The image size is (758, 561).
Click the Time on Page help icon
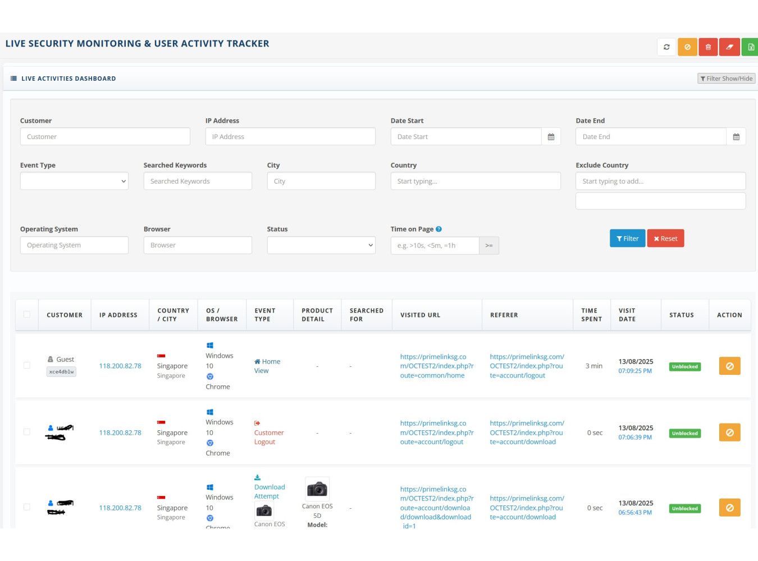coord(439,229)
